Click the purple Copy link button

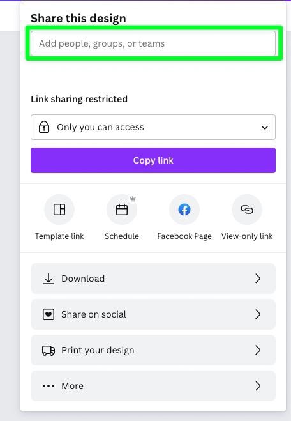tap(153, 160)
